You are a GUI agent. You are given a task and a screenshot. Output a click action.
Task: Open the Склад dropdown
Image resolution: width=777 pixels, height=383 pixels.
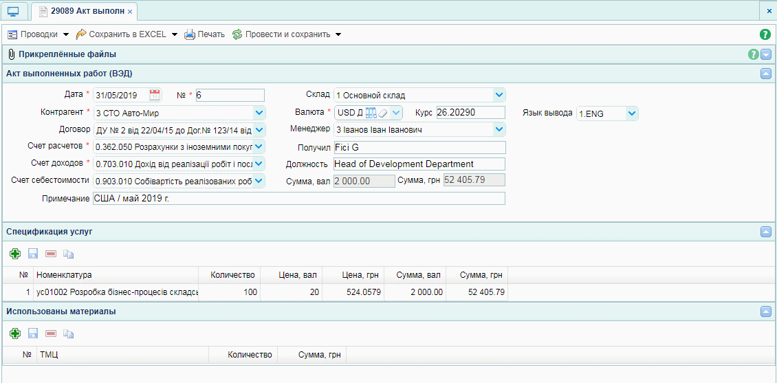(x=499, y=95)
